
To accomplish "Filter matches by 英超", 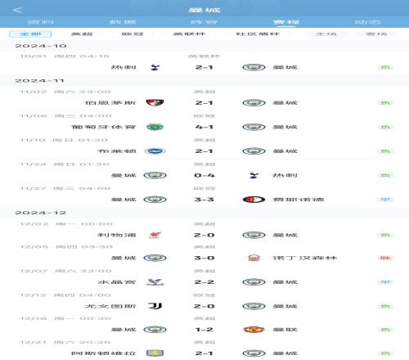I will tap(82, 34).
